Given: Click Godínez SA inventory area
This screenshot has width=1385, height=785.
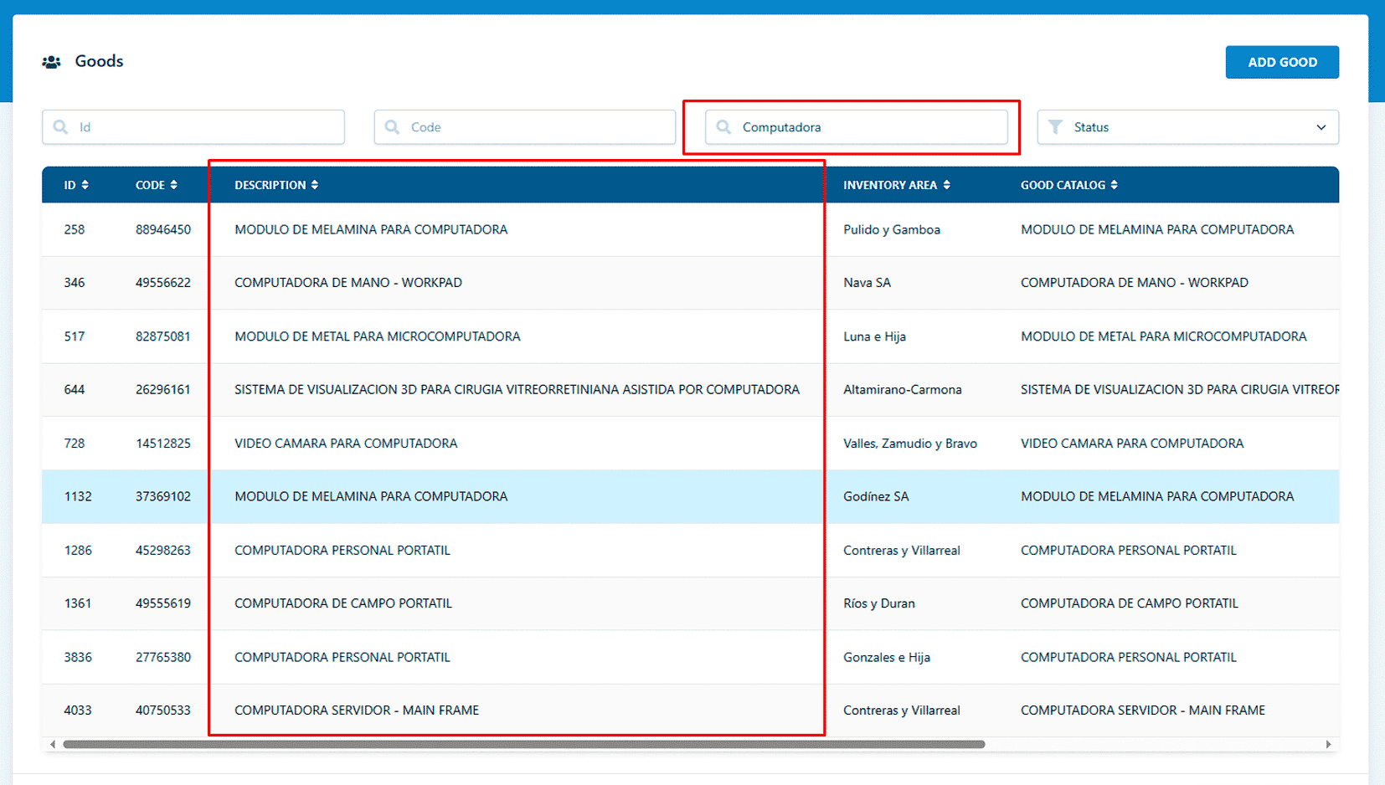Looking at the screenshot, I should tap(876, 496).
